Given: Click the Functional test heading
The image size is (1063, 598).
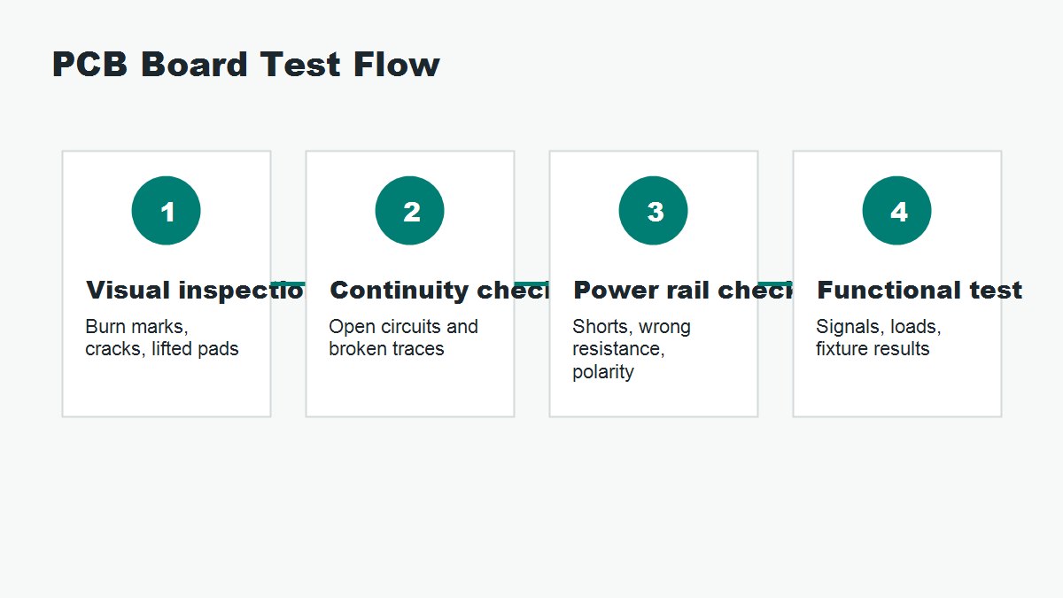Looking at the screenshot, I should point(919,290).
